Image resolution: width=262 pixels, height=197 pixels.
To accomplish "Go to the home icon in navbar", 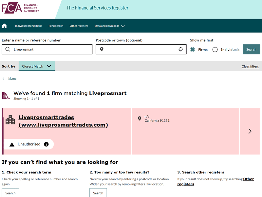I will (4, 26).
